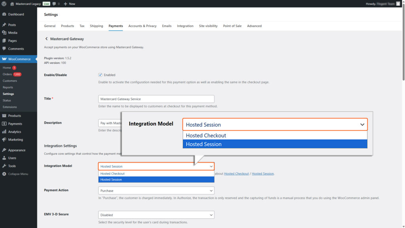Click the Hosted Session link
Screen dimensions: 405x228
pyautogui.click(x=263, y=173)
